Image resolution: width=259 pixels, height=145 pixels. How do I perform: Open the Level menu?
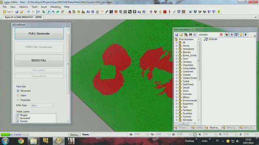coord(44,7)
